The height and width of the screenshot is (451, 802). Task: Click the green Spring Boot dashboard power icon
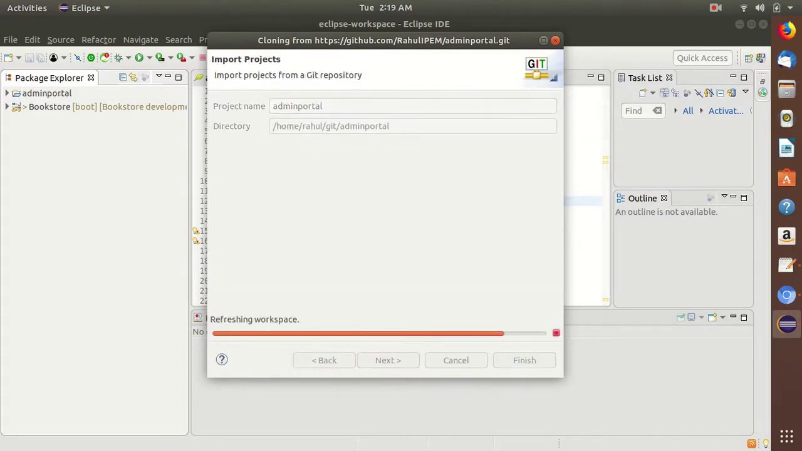click(91, 58)
